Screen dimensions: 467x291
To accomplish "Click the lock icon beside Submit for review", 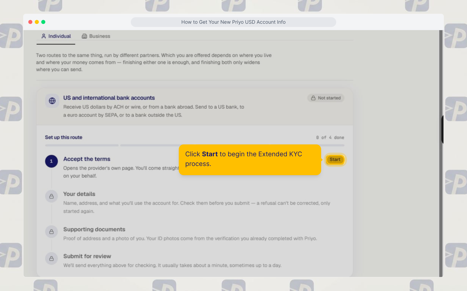I will coord(51,258).
